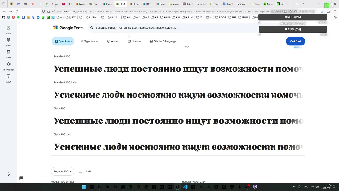Viewport: 339px width, 191px height.
Task: Enable the Italic checkbox
Action: [x=81, y=171]
